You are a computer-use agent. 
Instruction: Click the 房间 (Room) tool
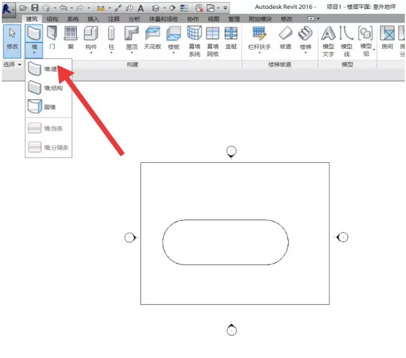[388, 38]
